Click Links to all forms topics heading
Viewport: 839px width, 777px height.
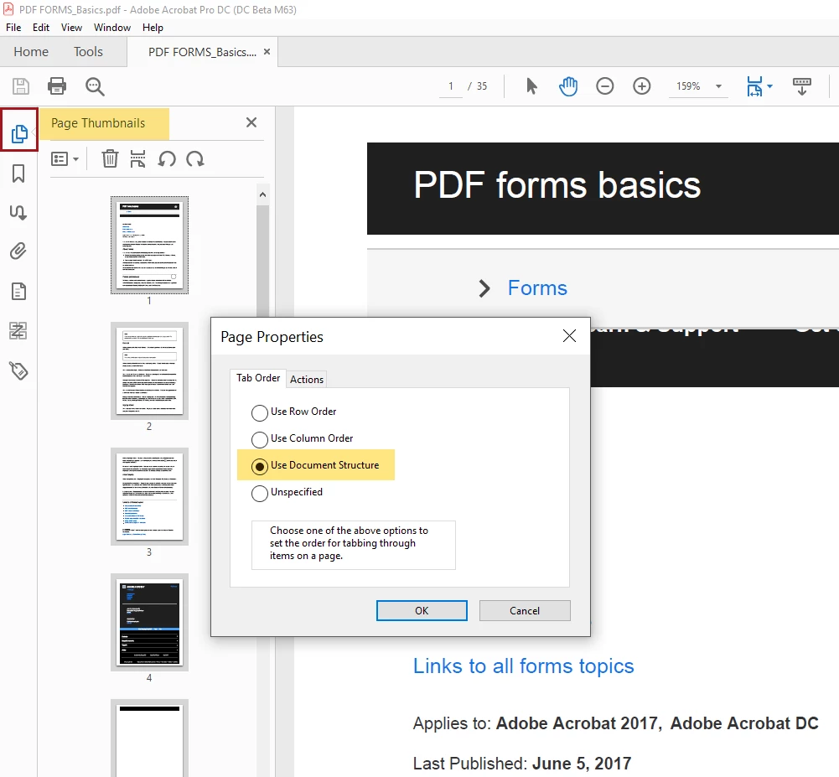point(523,666)
